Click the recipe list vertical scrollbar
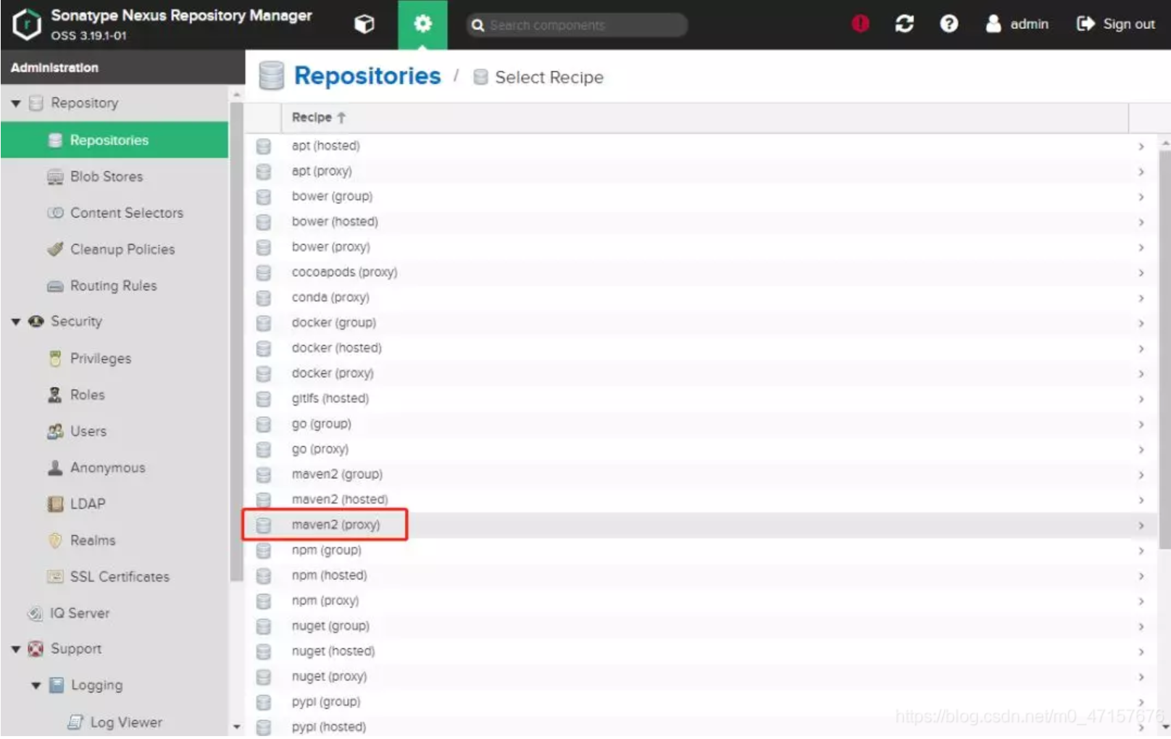The width and height of the screenshot is (1171, 739). click(1164, 349)
